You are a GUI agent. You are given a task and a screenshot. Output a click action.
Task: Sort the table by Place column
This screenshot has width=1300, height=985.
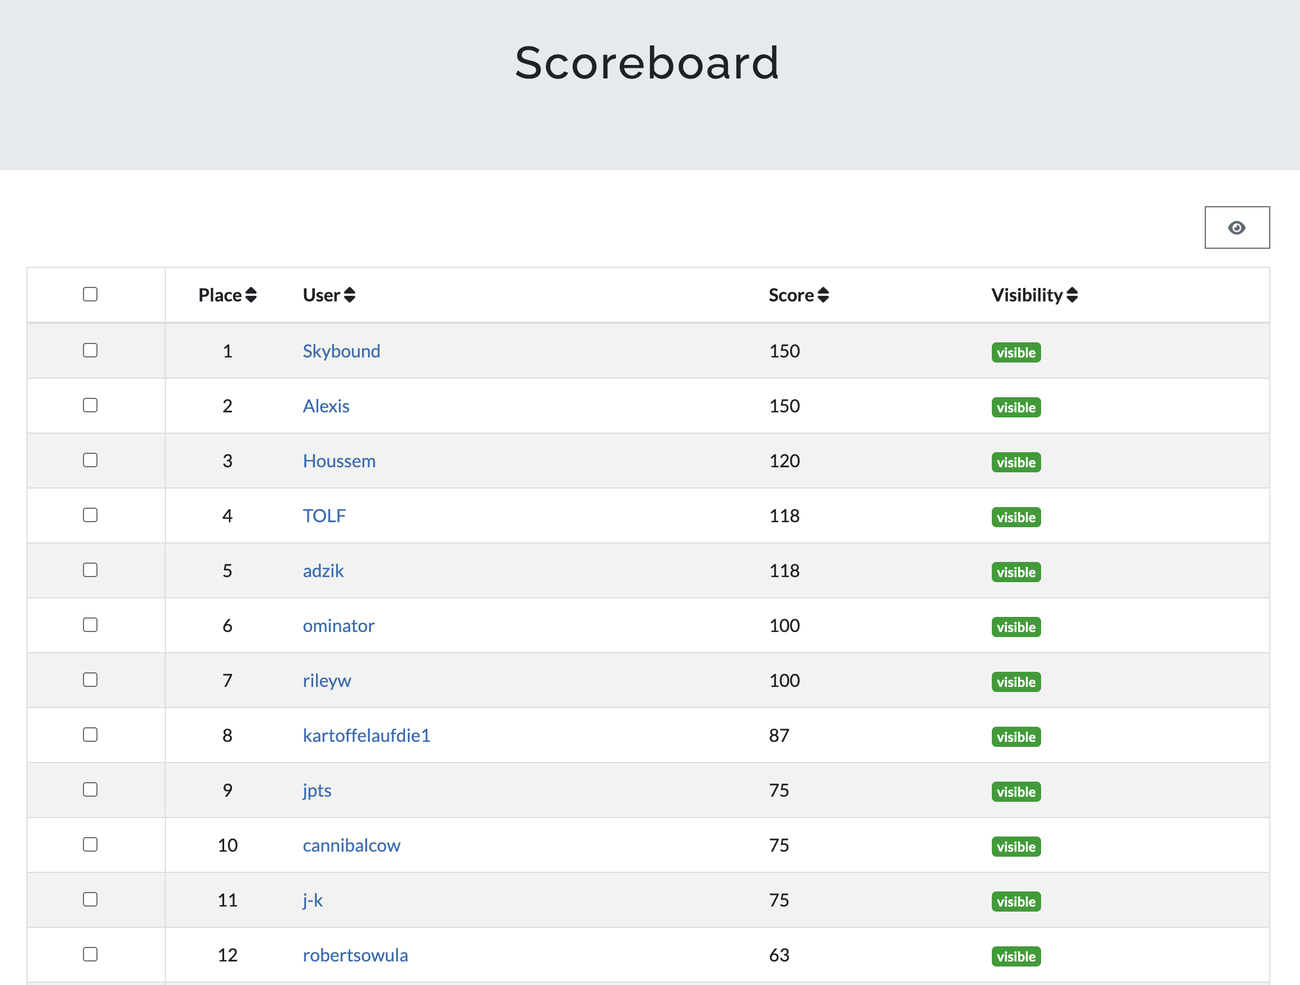(x=227, y=295)
